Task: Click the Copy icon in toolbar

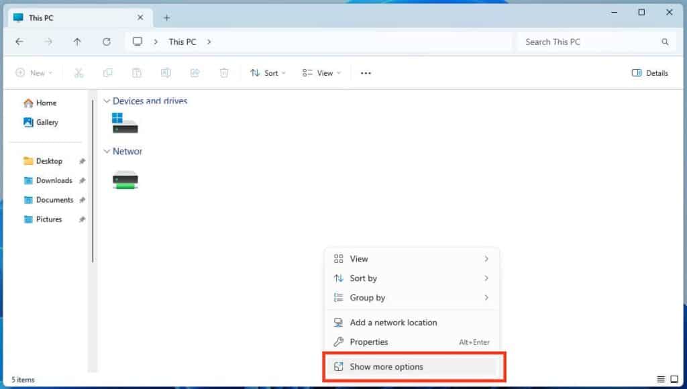Action: 107,73
